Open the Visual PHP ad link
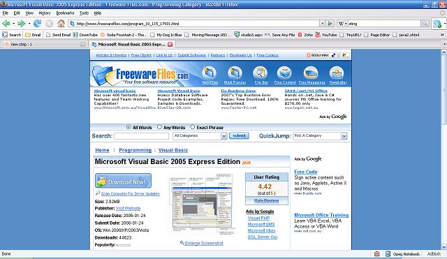This screenshot has height=259, width=447. [258, 218]
